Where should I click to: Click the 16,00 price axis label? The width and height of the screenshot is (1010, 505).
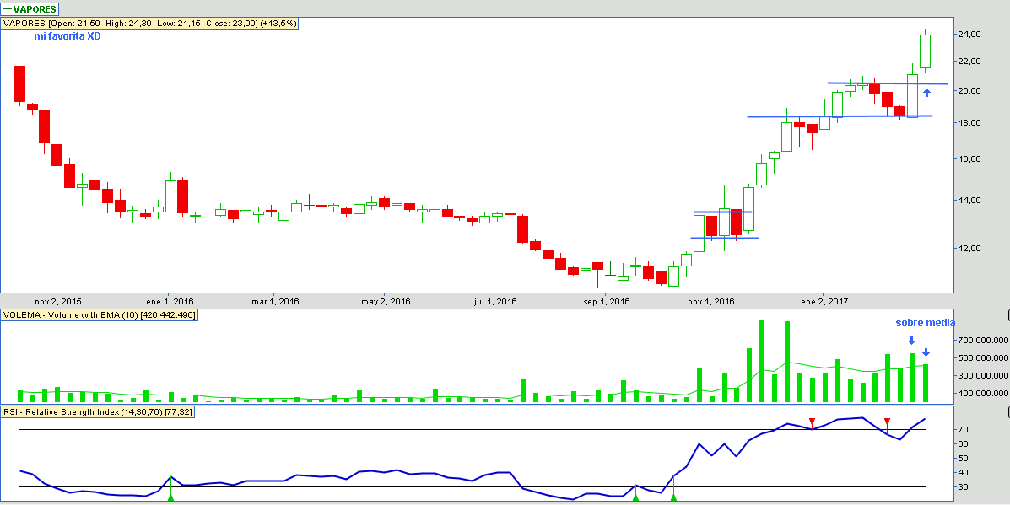969,158
